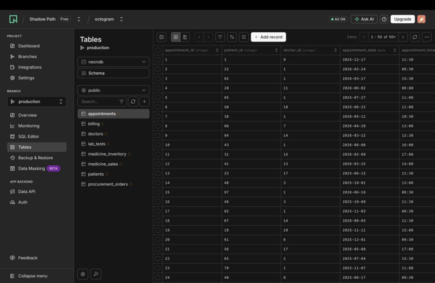435x283 pixels.
Task: Select the medicine_inventory table
Action: point(113,154)
